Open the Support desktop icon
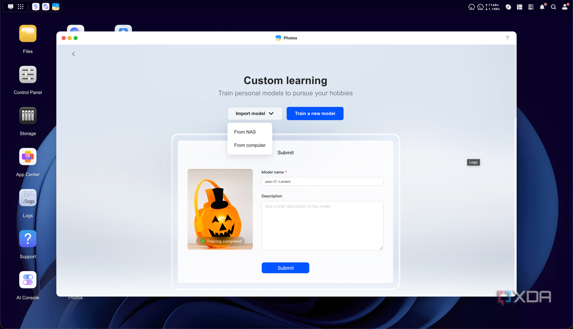Image resolution: width=573 pixels, height=329 pixels. pyautogui.click(x=28, y=239)
